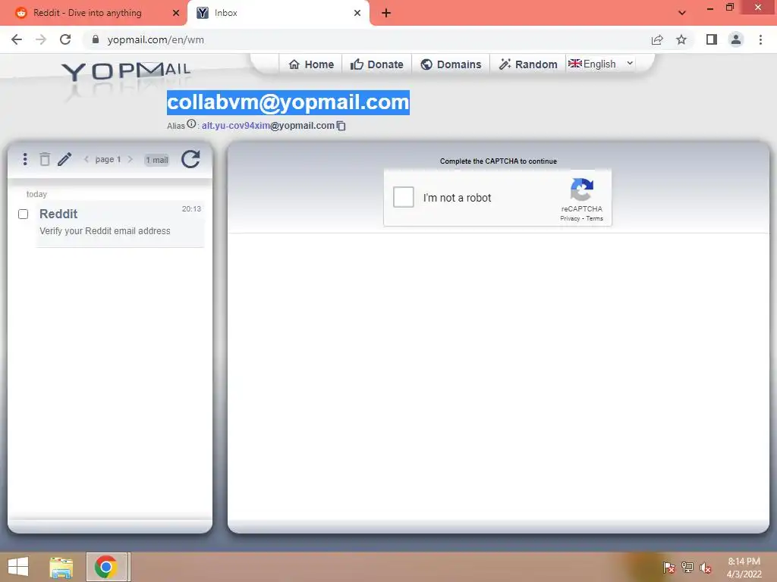
Task: Bookmark this page with star icon
Action: 682,39
